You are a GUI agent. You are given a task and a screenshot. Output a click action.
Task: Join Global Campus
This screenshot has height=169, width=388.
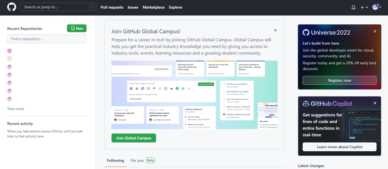134,138
